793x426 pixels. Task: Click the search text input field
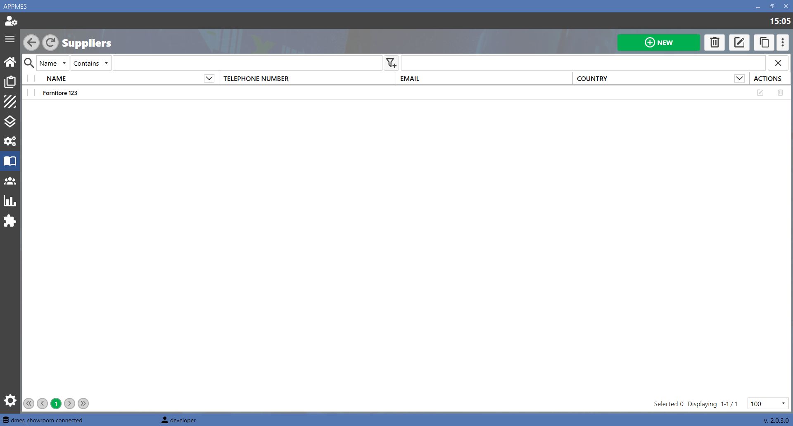click(x=247, y=63)
